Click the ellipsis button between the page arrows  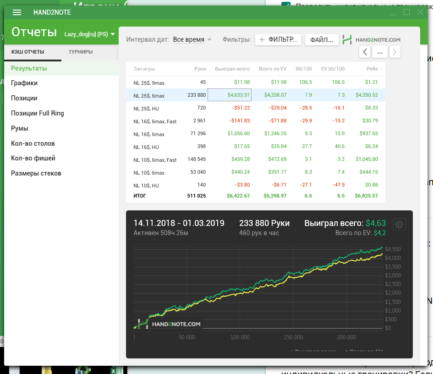pyautogui.click(x=380, y=52)
